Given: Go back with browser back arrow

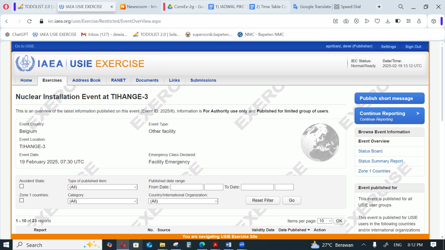Looking at the screenshot, I should pyautogui.click(x=7, y=21).
